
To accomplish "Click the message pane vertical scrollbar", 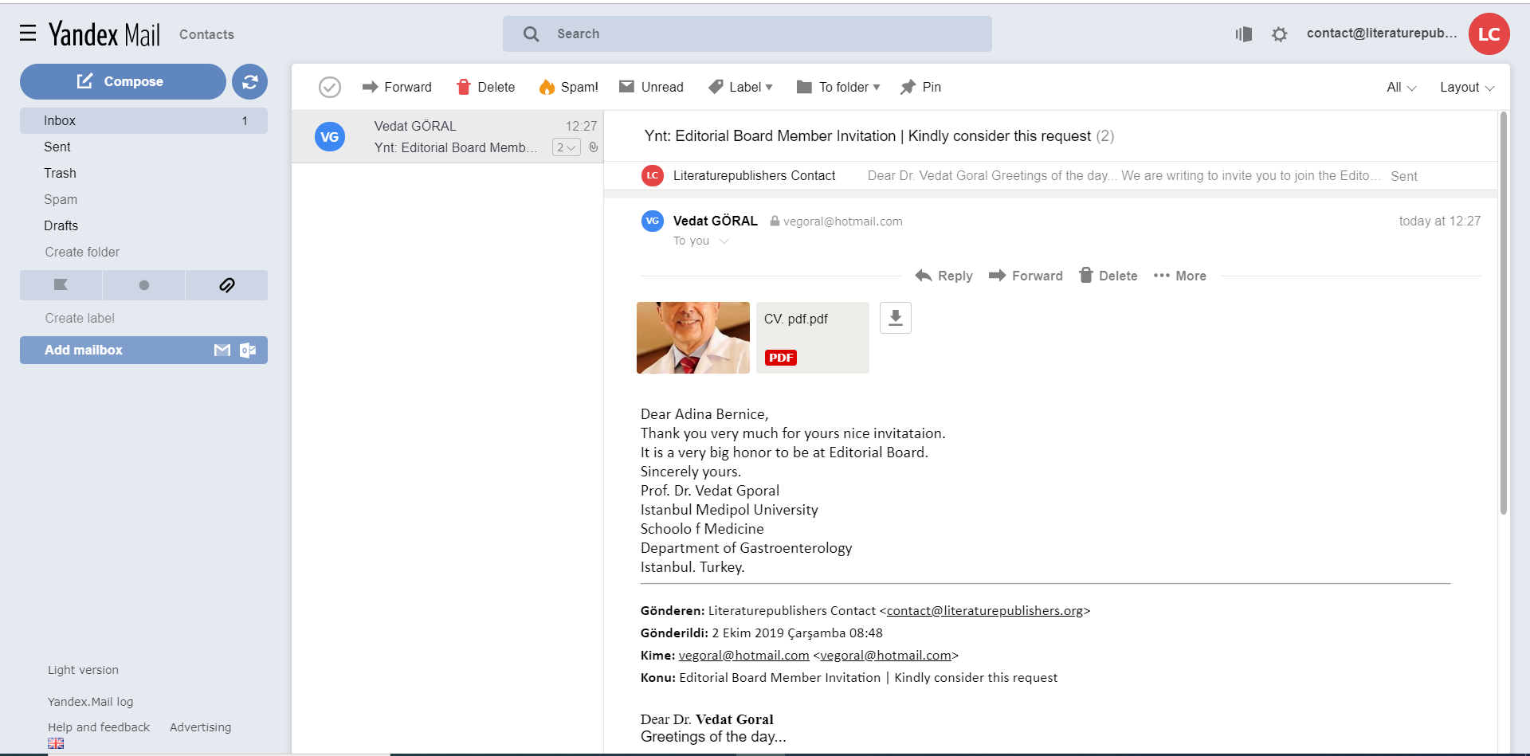I will click(1503, 319).
